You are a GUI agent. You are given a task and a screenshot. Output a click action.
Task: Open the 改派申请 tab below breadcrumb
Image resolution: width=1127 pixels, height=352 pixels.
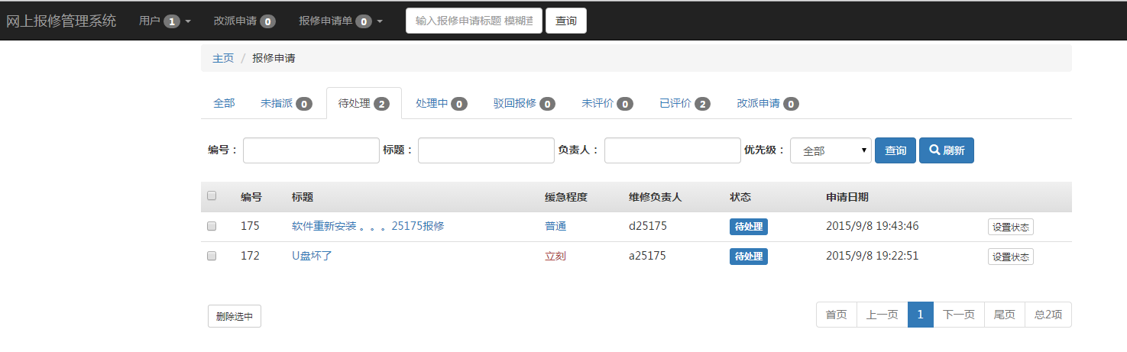coord(768,103)
